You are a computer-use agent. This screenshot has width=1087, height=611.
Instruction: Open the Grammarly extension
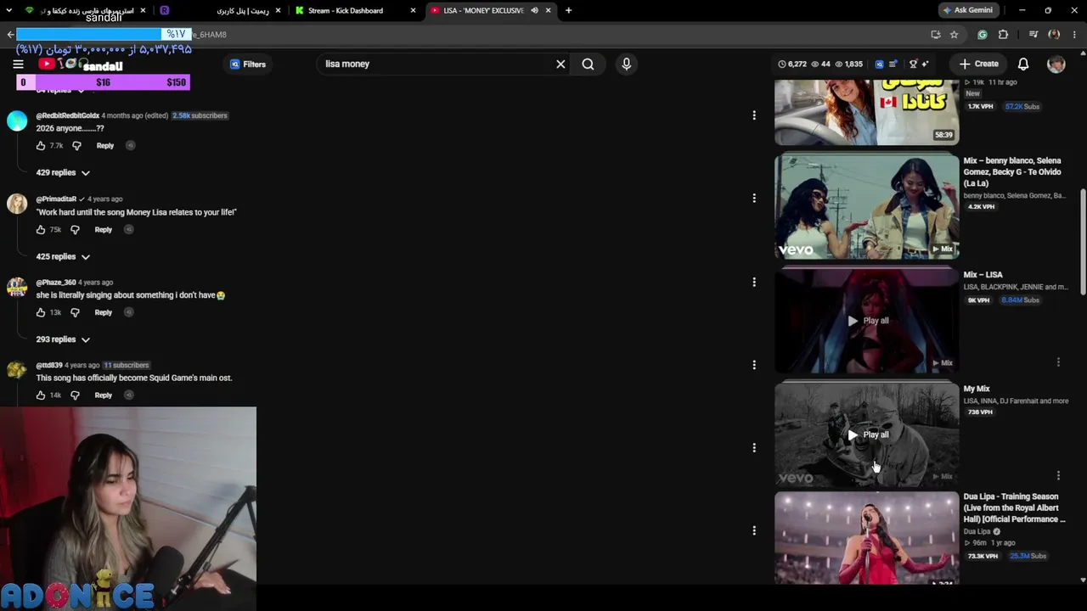(983, 35)
